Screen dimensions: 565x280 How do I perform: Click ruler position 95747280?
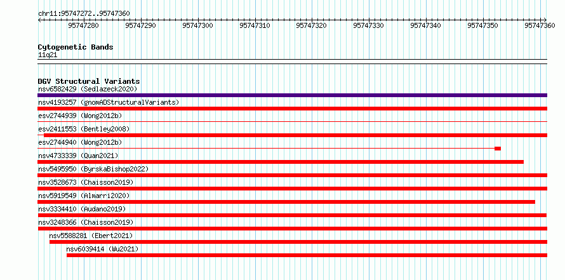coord(83,25)
